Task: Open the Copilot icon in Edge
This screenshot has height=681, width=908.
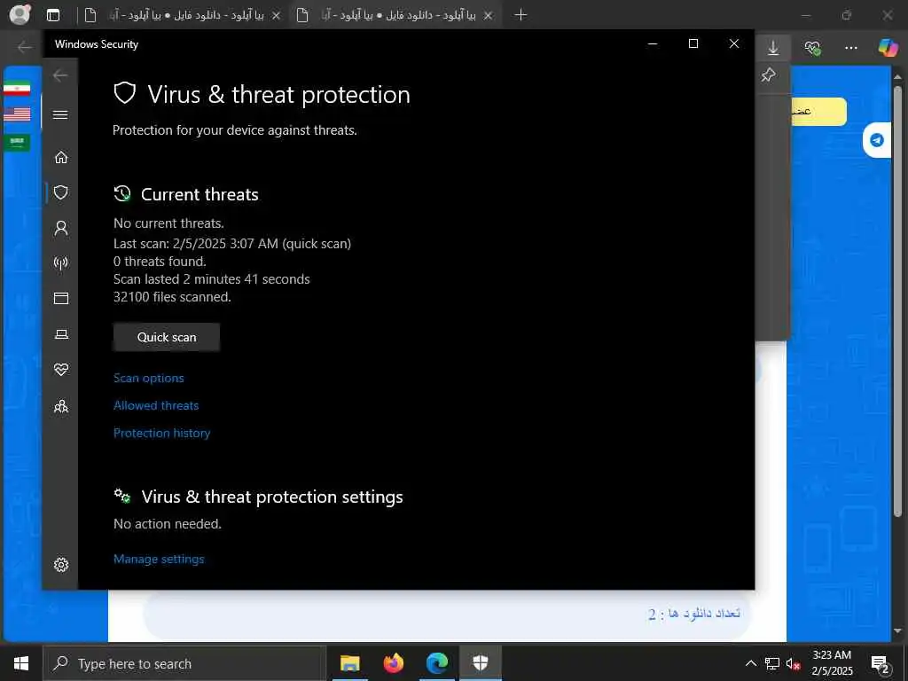Action: click(888, 47)
